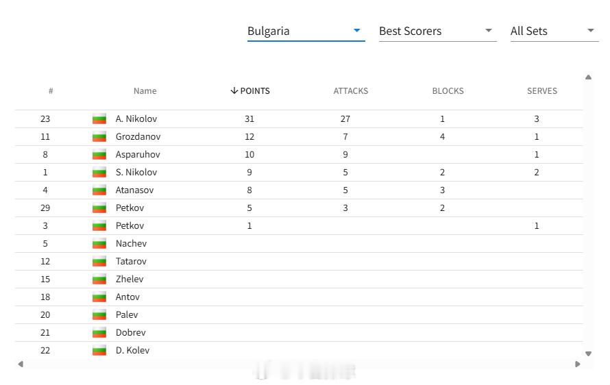Click the S. Nikolov player name
610x385 pixels.
point(136,172)
